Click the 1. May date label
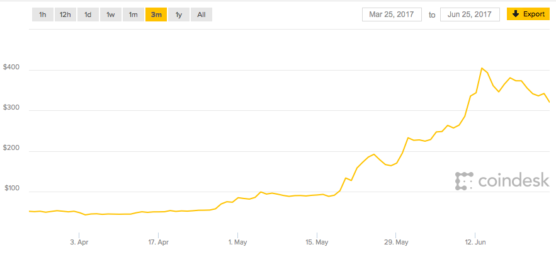556x259 pixels. (238, 243)
